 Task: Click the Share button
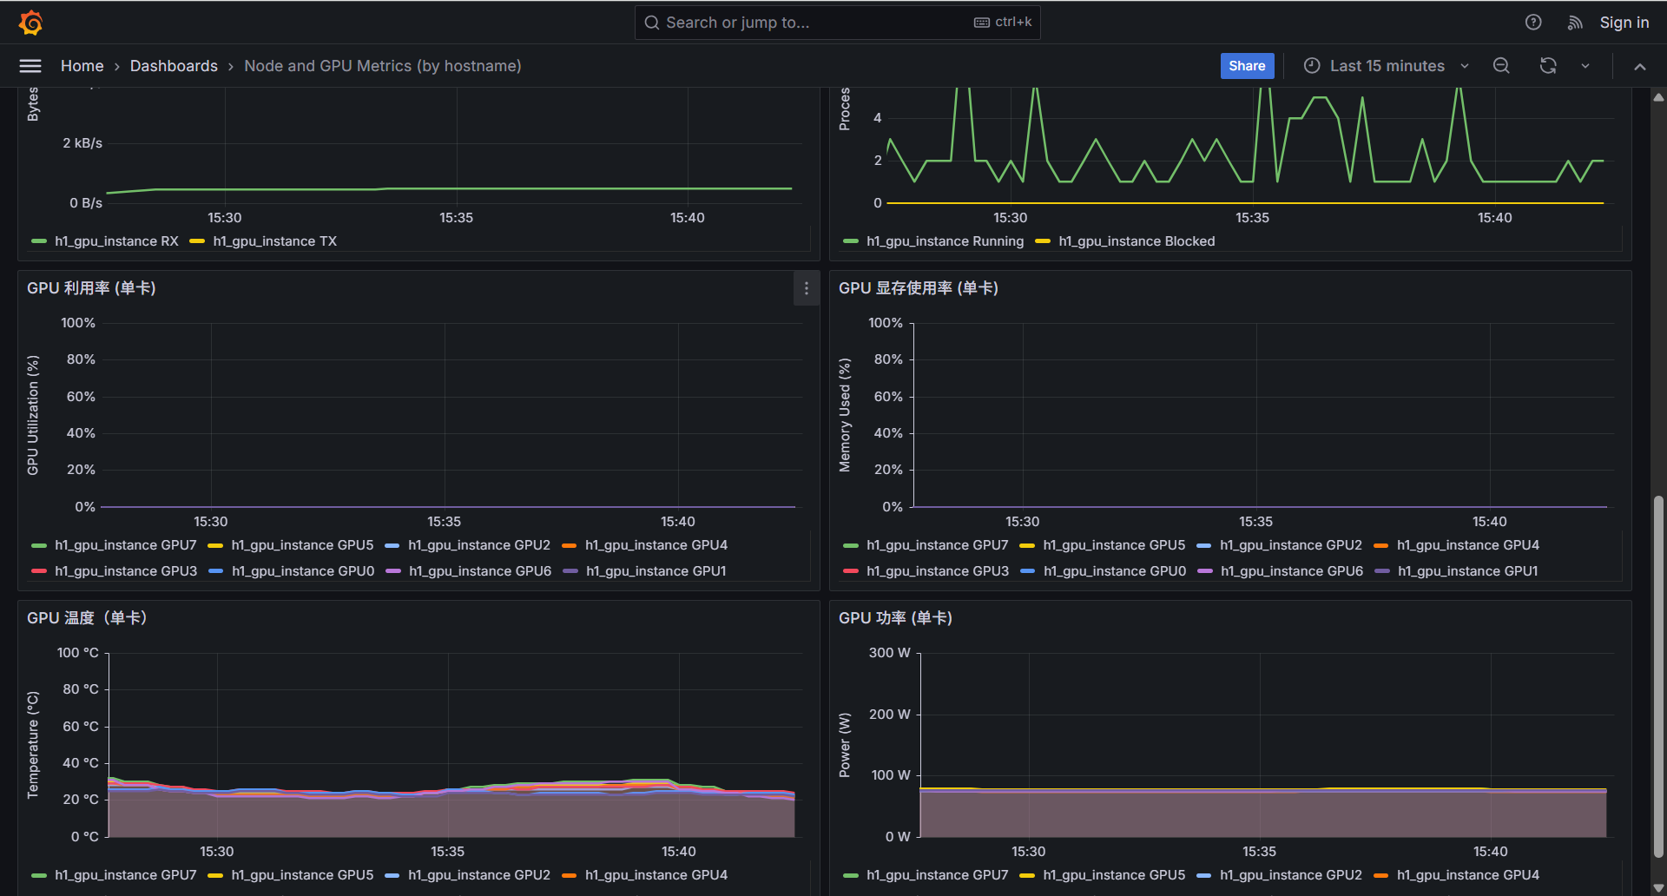[1246, 66]
